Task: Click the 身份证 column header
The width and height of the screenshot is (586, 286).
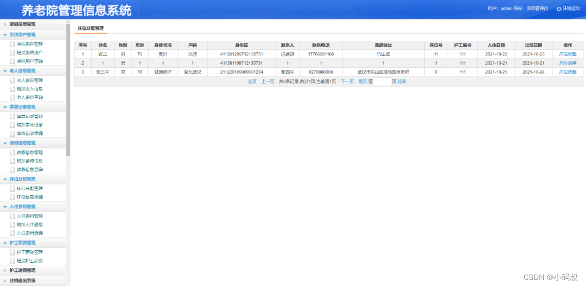Action: (x=241, y=45)
